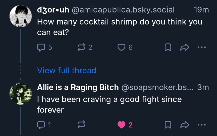Reply to Allie's craving a fight post

41,125
